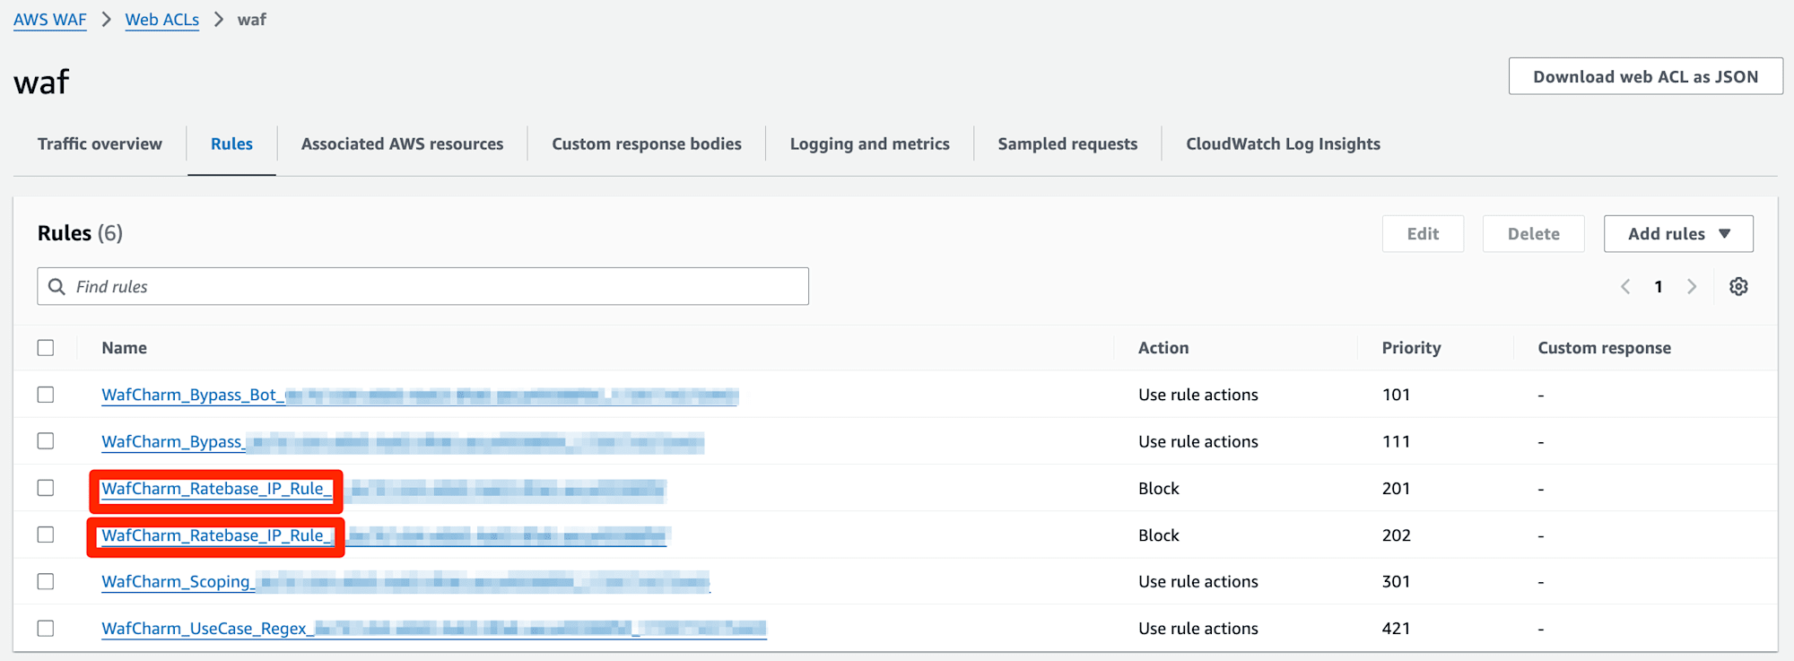Click priority value 301
1794x661 pixels.
click(x=1396, y=582)
